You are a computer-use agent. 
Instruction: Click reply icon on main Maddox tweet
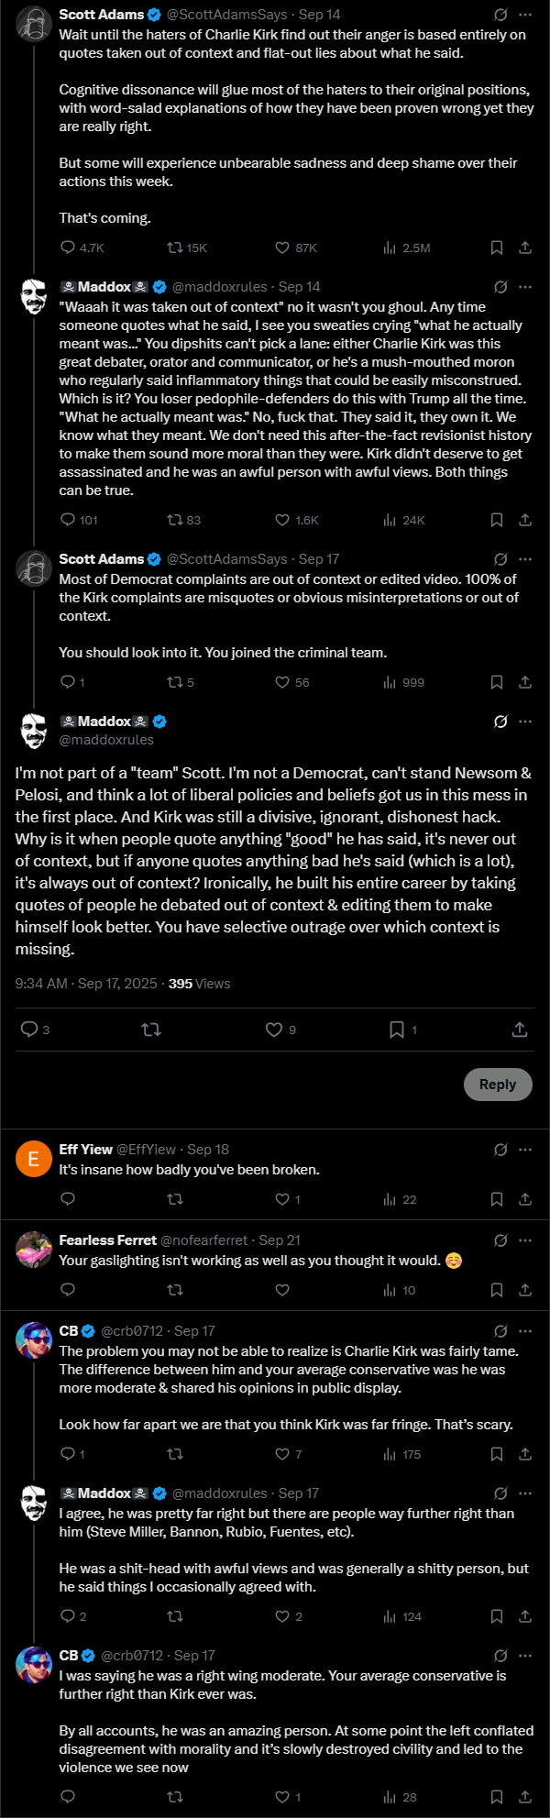[x=29, y=1030]
